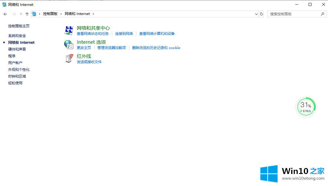Open 查看网络状态和任务 link
Screen dimensions: 328x186
tap(93, 34)
